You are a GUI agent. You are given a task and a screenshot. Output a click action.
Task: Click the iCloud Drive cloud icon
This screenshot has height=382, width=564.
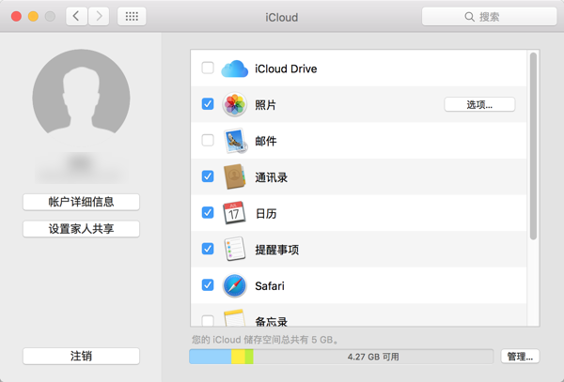point(234,69)
